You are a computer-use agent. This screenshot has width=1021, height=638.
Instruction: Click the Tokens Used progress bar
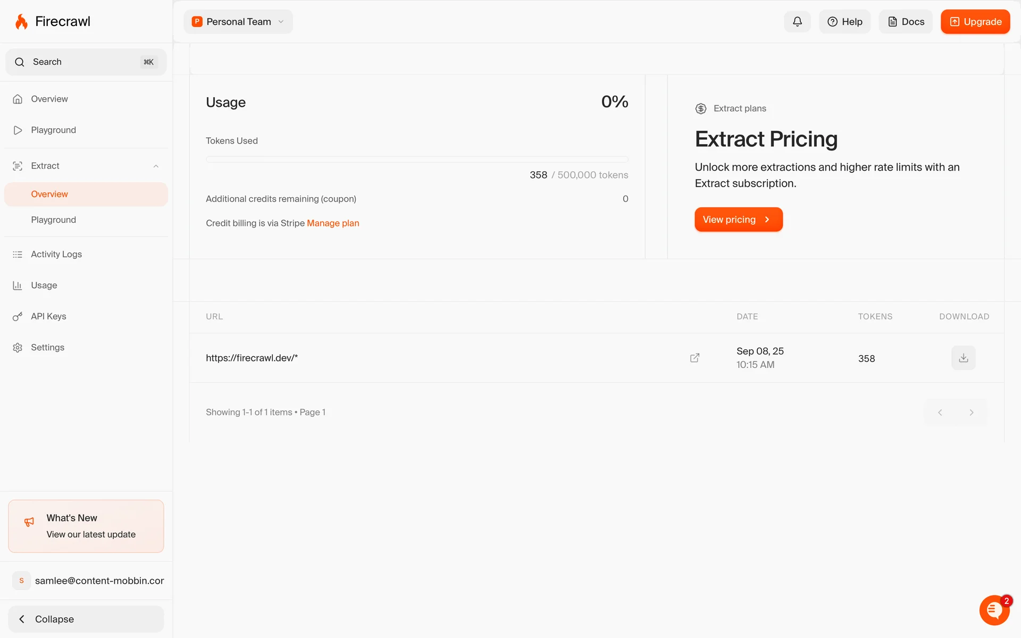pyautogui.click(x=417, y=159)
